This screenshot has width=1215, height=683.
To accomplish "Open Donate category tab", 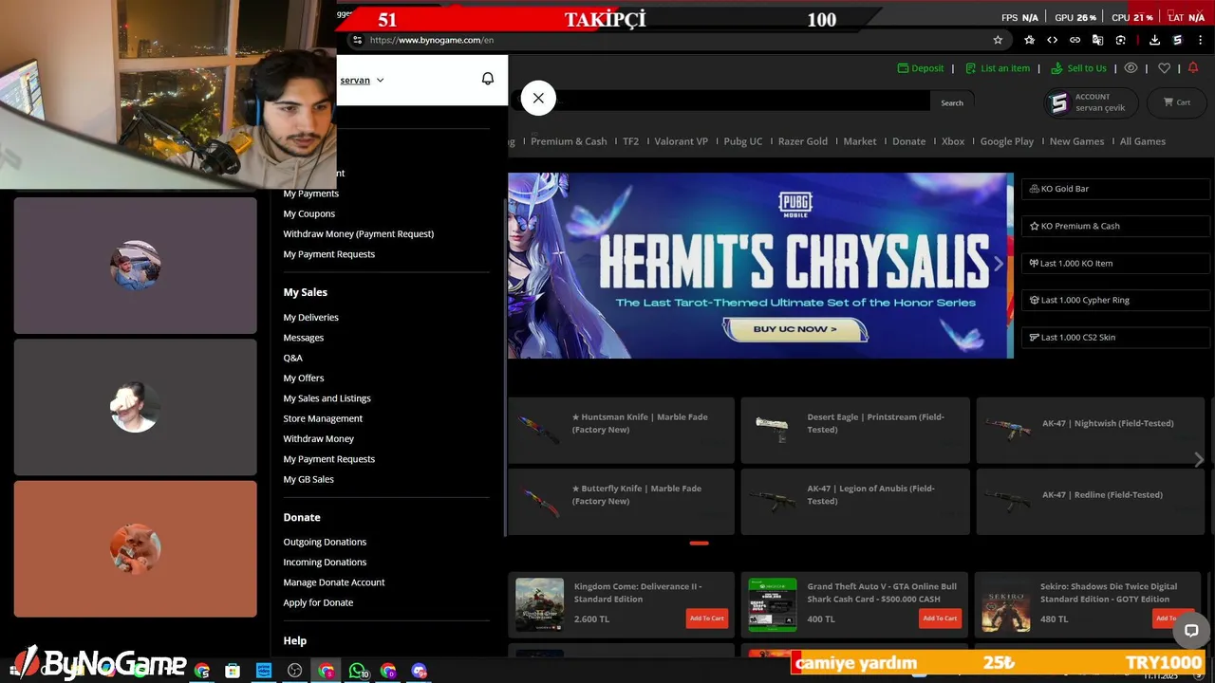I will pos(908,141).
